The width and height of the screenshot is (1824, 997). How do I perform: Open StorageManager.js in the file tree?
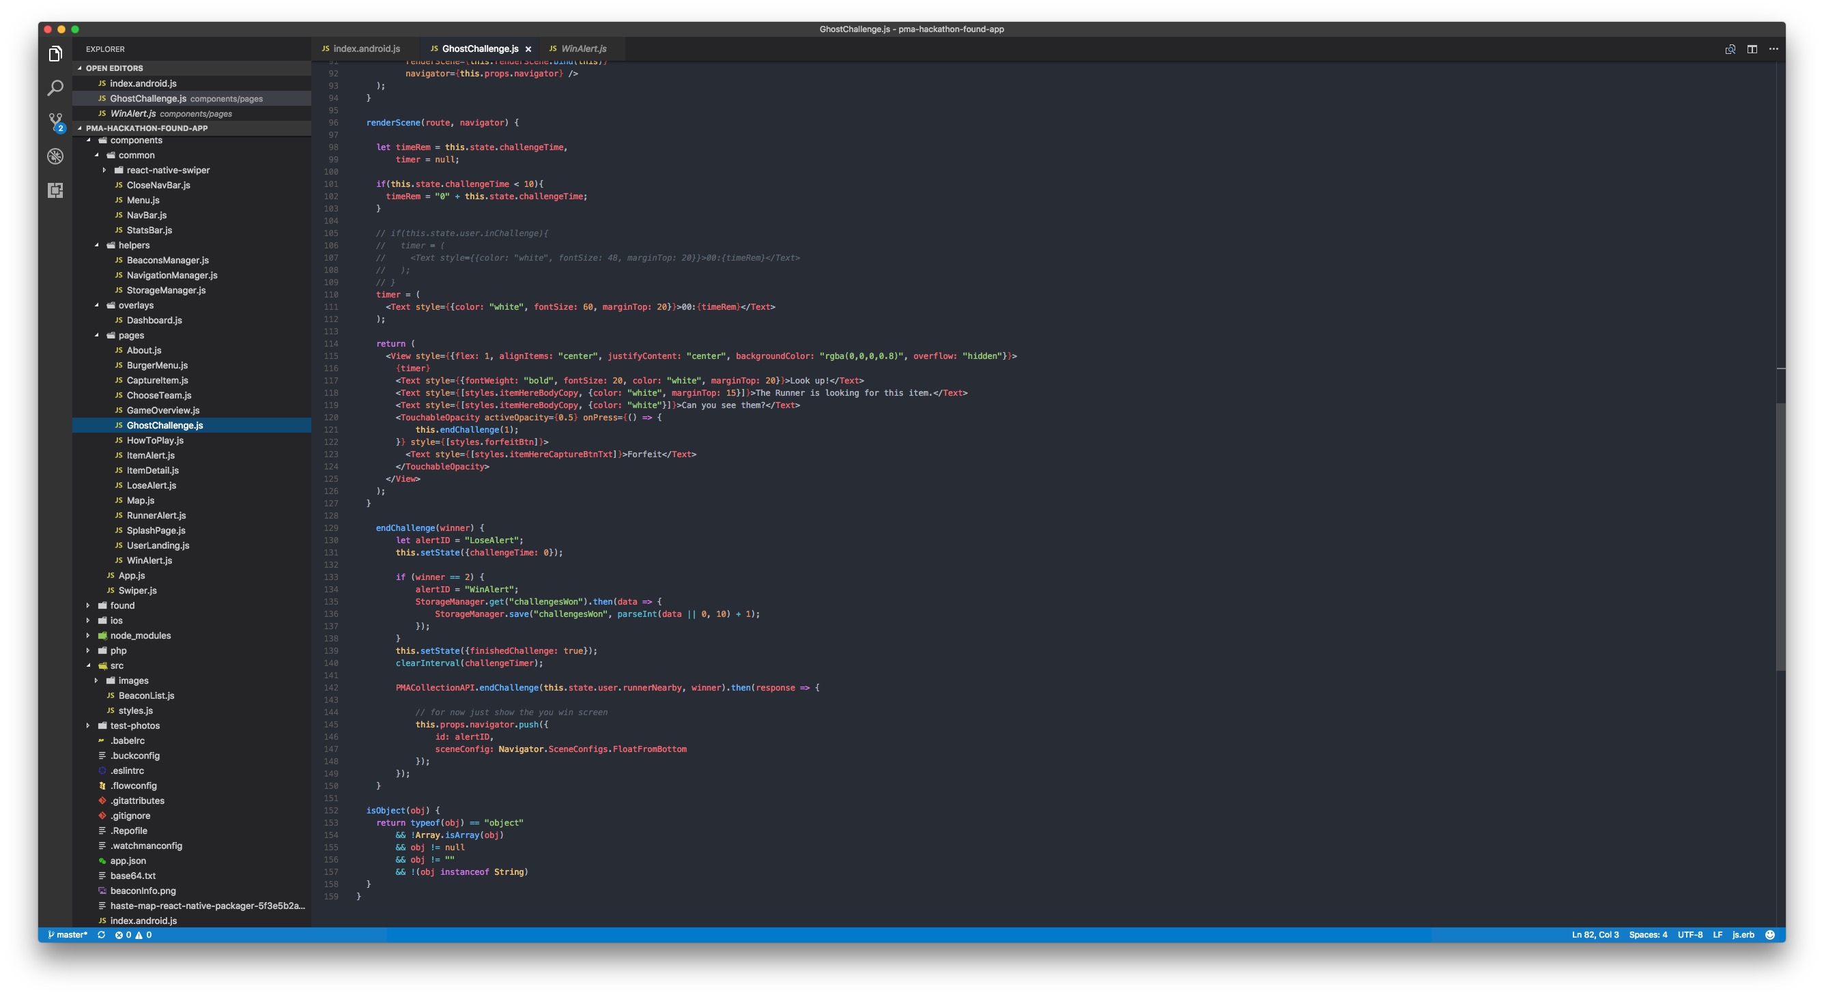pos(166,290)
